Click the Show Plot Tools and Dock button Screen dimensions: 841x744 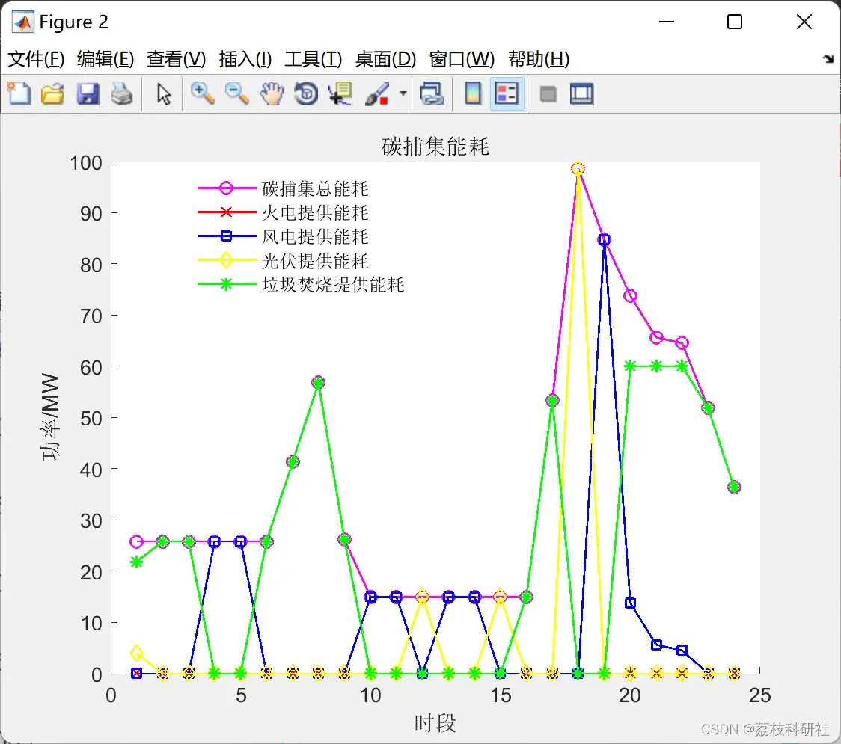point(582,93)
